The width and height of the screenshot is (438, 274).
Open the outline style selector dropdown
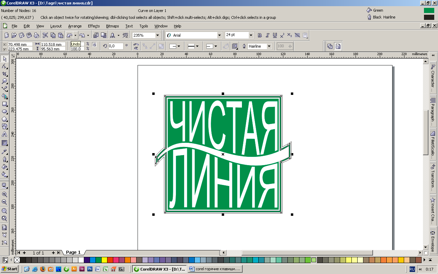point(193,46)
